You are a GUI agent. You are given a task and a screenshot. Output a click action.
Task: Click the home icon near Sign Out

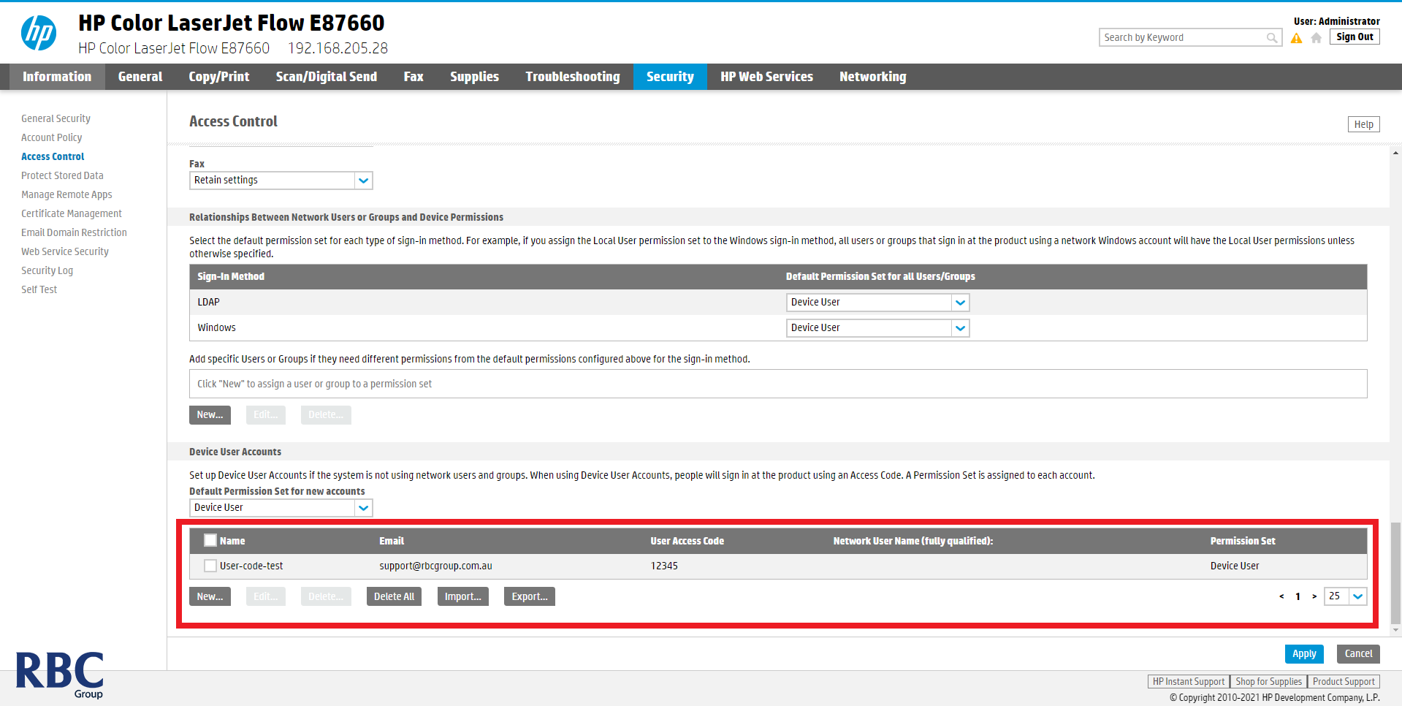coord(1316,38)
